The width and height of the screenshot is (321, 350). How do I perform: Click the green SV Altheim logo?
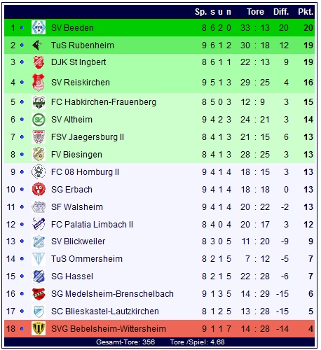point(39,120)
